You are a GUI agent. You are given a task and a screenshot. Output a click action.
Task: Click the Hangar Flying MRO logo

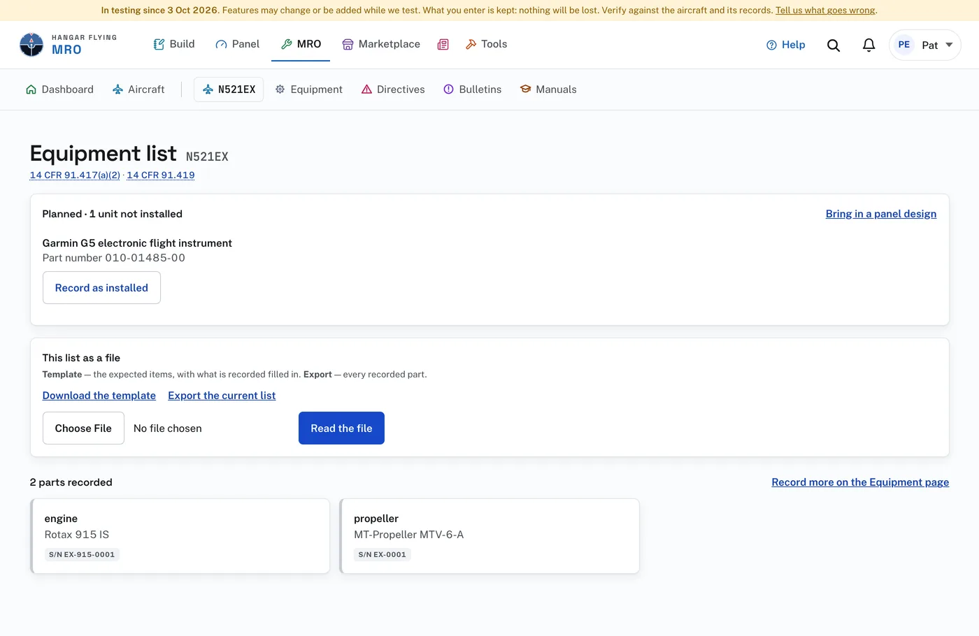click(68, 45)
